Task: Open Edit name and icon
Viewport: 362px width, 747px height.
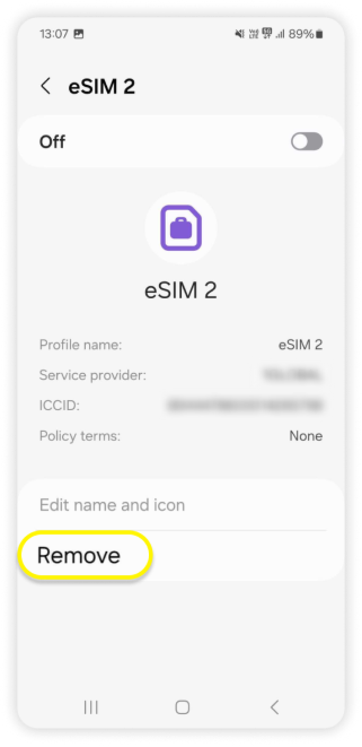Action: click(x=112, y=505)
